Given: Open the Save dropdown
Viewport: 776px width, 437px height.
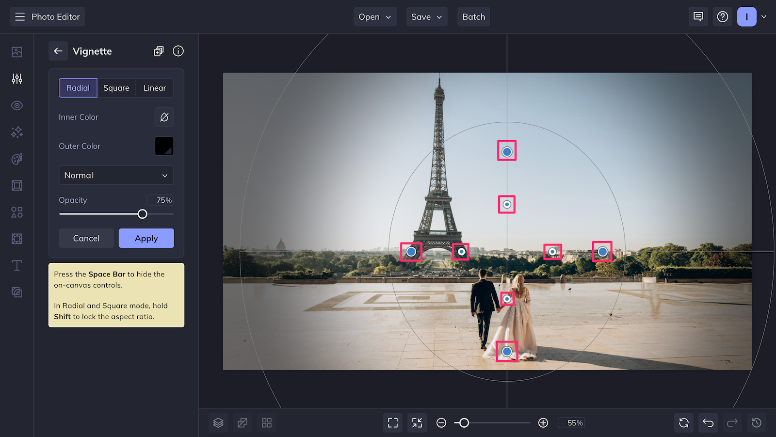Looking at the screenshot, I should pos(426,16).
